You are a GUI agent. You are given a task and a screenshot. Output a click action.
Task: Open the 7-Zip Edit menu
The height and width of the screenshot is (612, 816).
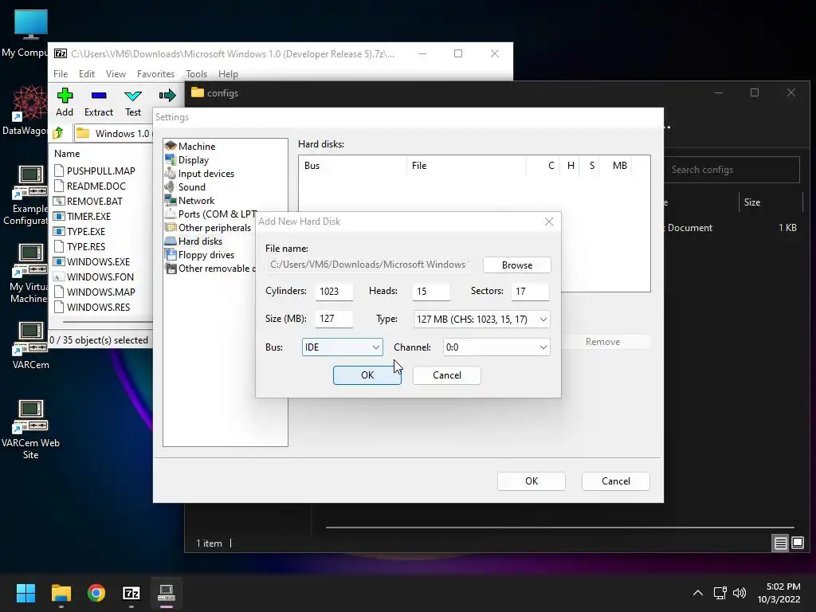(86, 74)
